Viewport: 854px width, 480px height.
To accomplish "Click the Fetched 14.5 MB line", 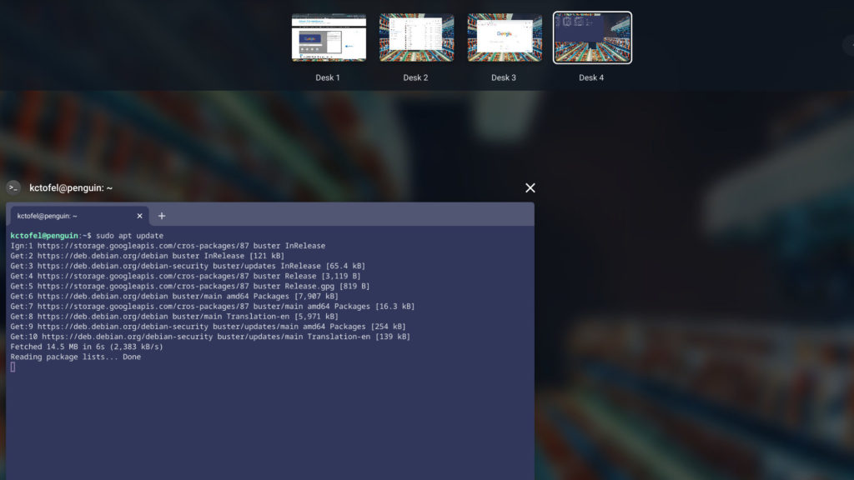I will pos(87,347).
